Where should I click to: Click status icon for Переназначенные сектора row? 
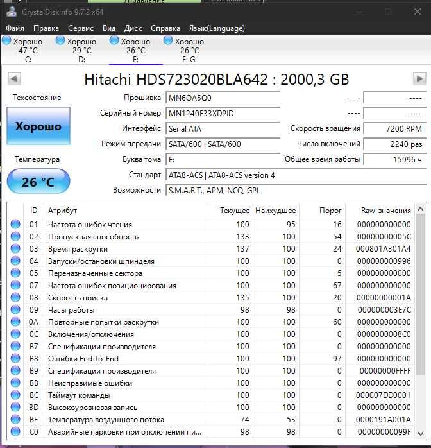click(x=15, y=273)
